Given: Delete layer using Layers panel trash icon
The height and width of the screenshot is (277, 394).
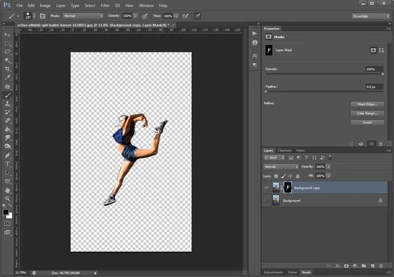Looking at the screenshot, I should (380, 266).
